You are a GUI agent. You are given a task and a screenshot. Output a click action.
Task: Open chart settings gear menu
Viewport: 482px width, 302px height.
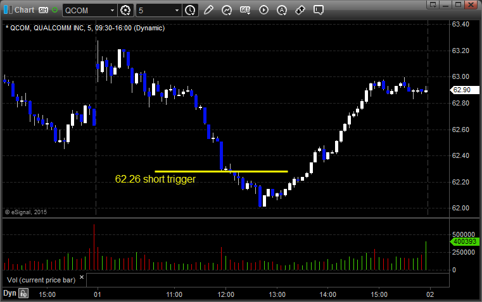[125, 10]
